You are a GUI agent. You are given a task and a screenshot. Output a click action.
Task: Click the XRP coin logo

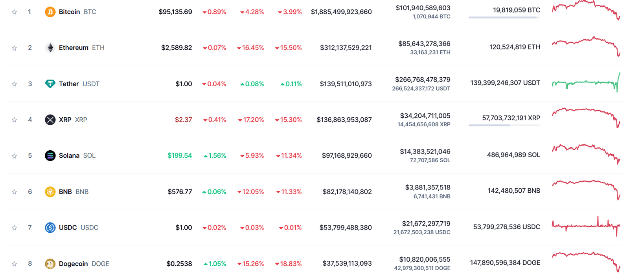pos(50,120)
